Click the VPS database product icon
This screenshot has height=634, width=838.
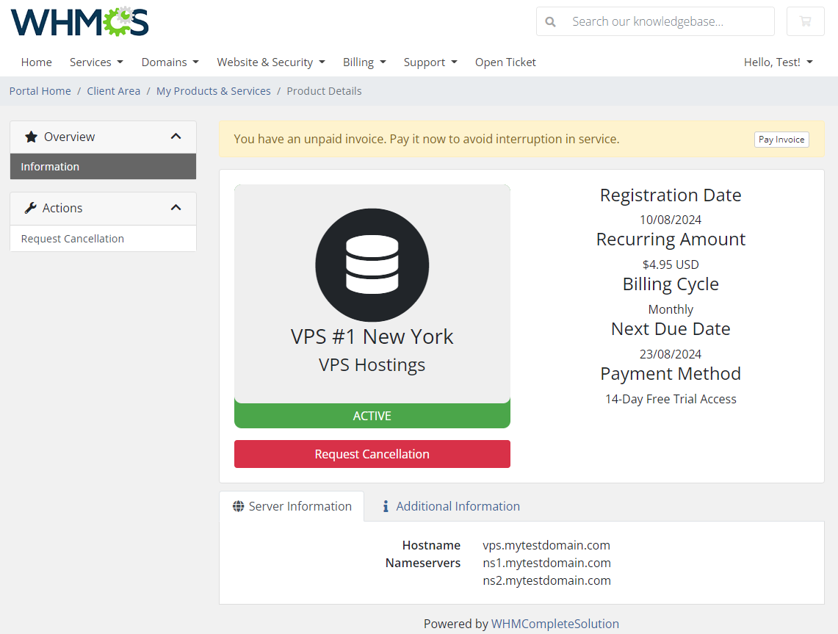pos(372,264)
